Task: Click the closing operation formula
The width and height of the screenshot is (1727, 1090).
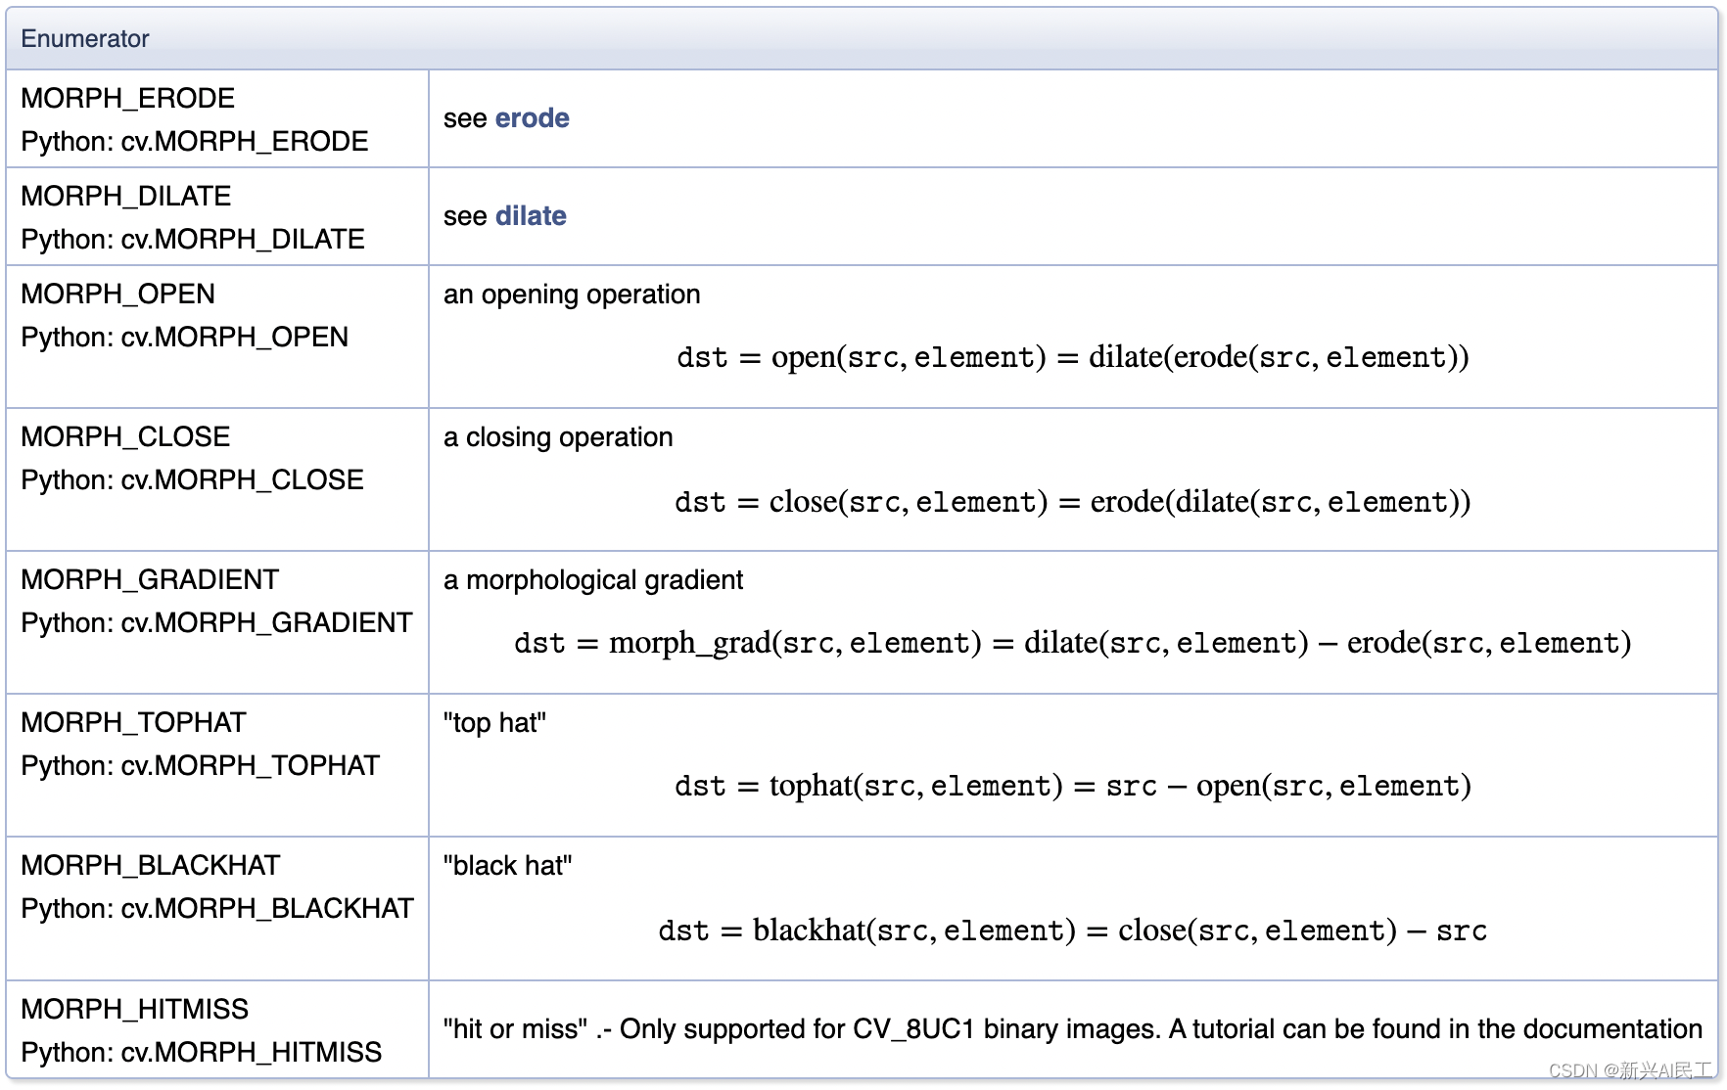Action: [x=1072, y=502]
